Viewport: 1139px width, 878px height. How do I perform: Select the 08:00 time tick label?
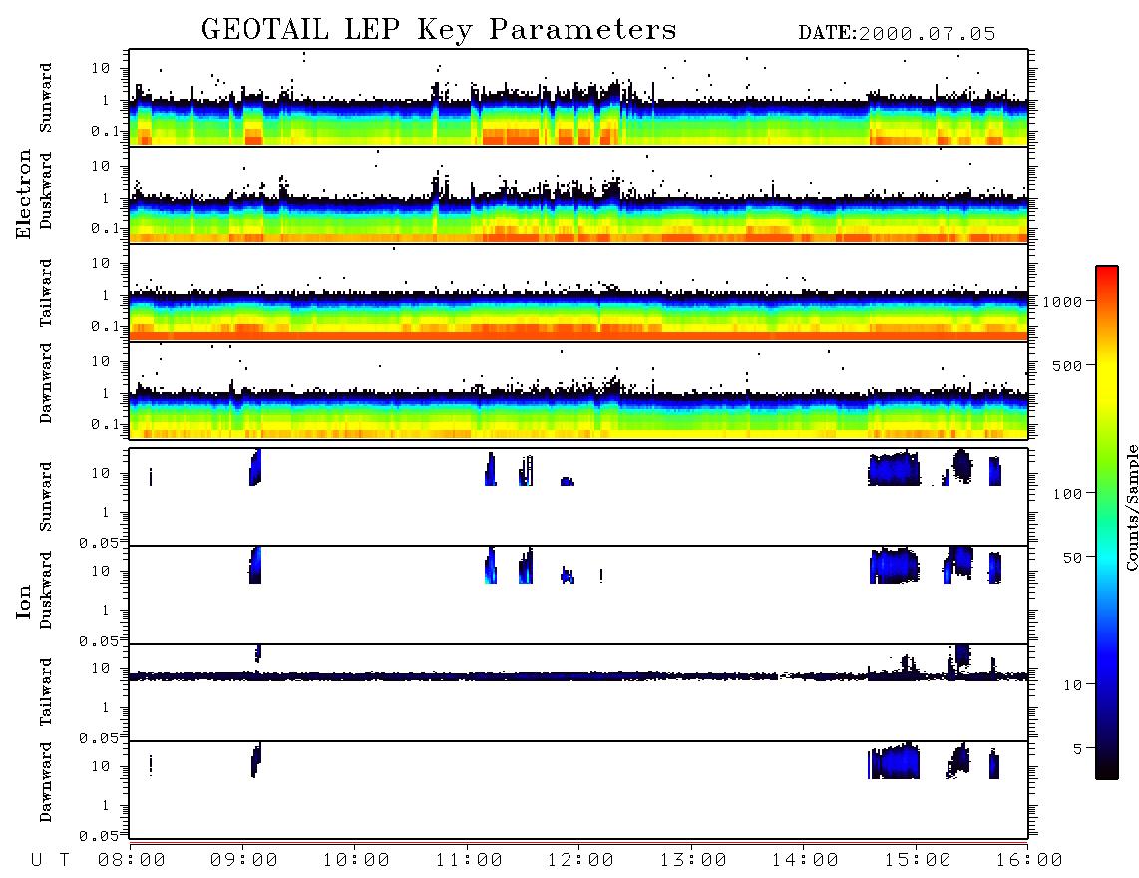click(x=131, y=860)
